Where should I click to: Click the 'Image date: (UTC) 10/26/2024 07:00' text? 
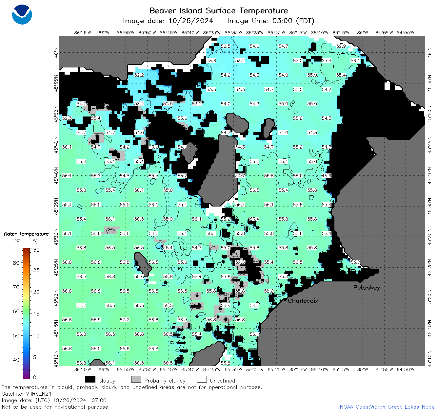[x=54, y=400]
